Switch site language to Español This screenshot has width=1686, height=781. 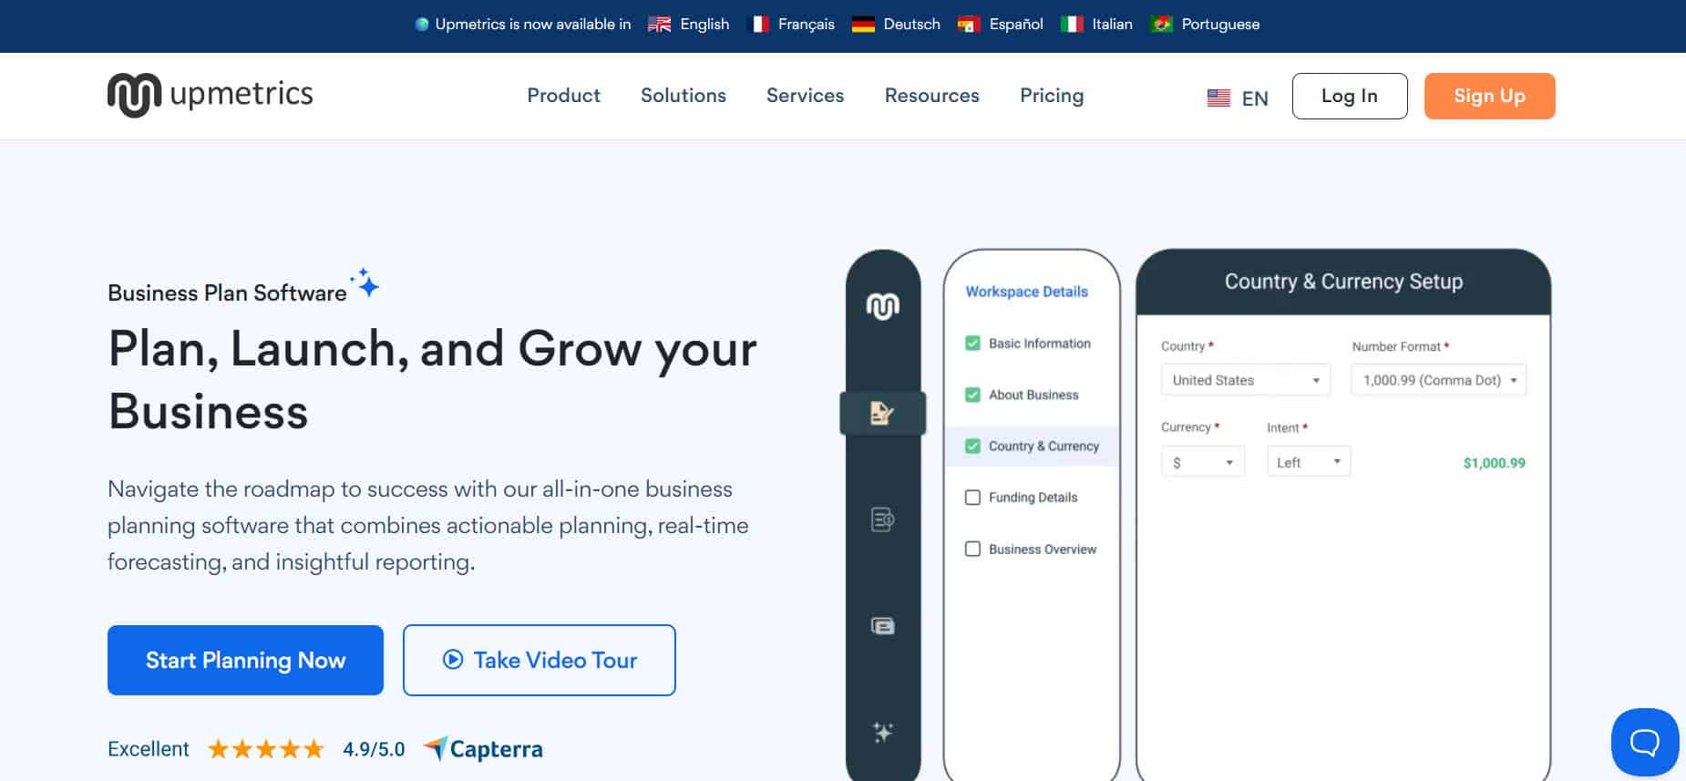pyautogui.click(x=1016, y=25)
